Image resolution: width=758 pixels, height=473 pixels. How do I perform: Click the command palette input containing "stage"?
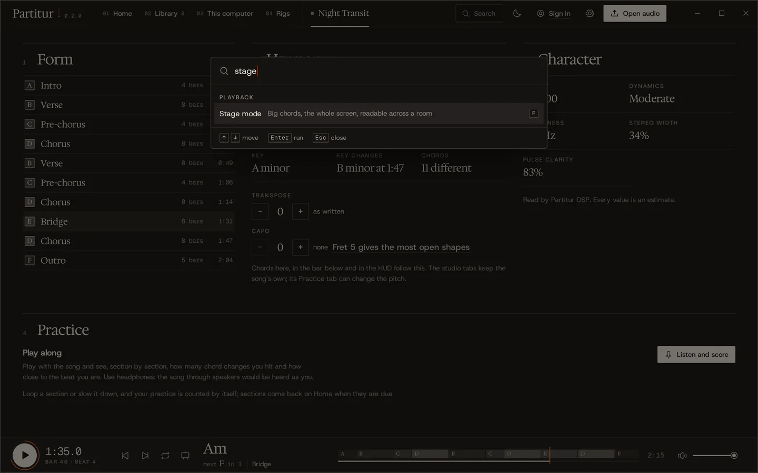[379, 71]
